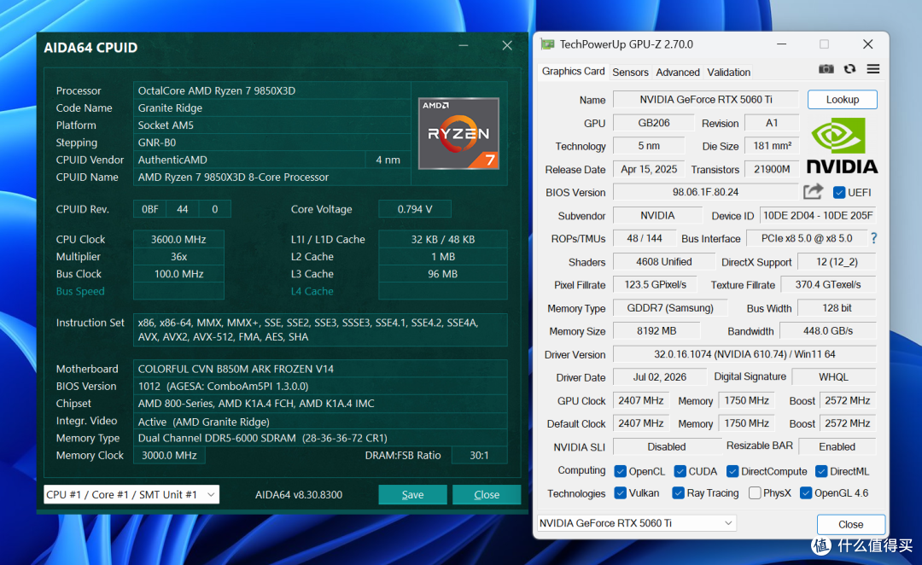Click the L3 Cache 96 MB value
Viewport: 922px width, 565px height.
(442, 273)
